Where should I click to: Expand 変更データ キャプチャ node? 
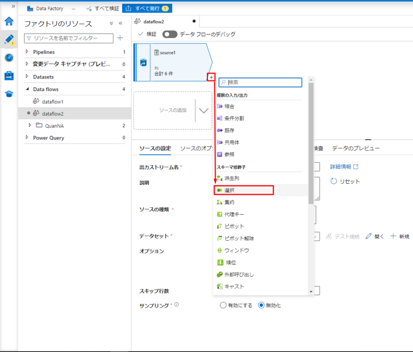(x=27, y=64)
